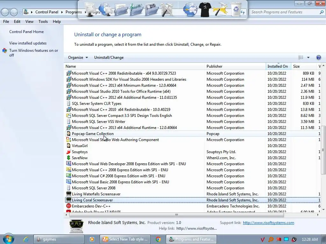Open the Network globe-with-monitor dock icon
This screenshot has width=326, height=244.
pyautogui.click(x=105, y=9)
